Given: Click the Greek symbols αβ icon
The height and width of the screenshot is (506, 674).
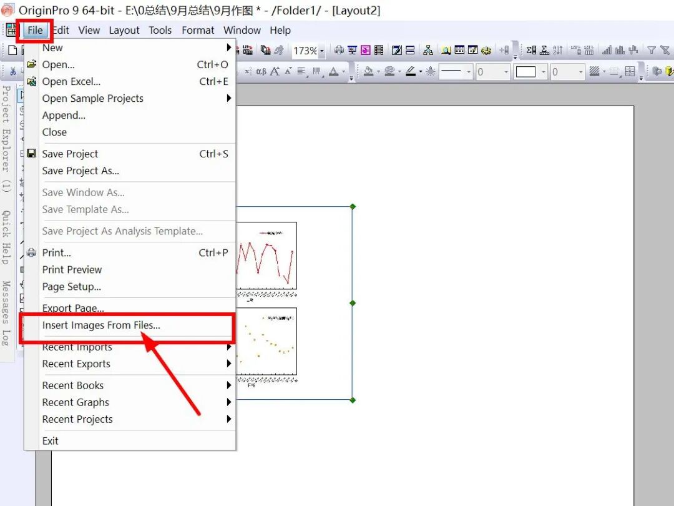Looking at the screenshot, I should (x=261, y=71).
